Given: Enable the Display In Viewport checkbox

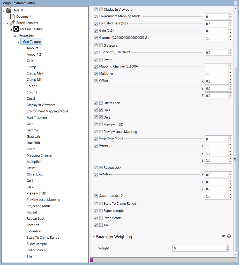Looking at the screenshot, I should [101, 9].
